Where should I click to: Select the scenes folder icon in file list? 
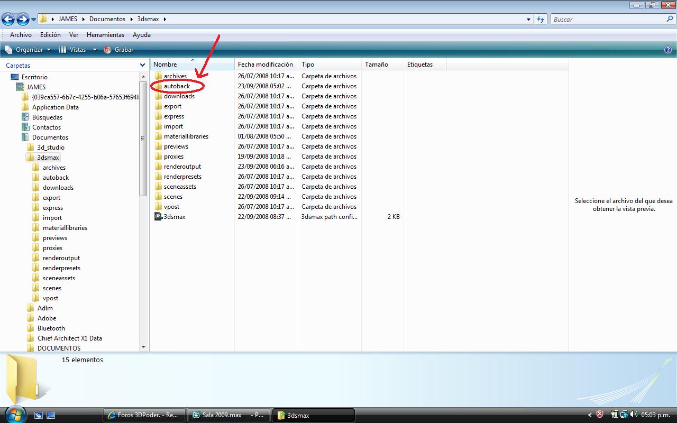pyautogui.click(x=158, y=197)
